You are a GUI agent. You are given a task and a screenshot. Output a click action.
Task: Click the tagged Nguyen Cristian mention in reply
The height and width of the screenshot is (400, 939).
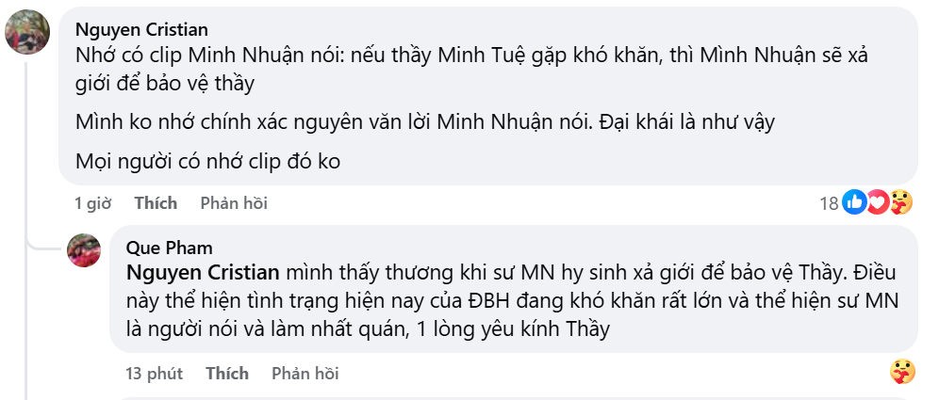203,272
